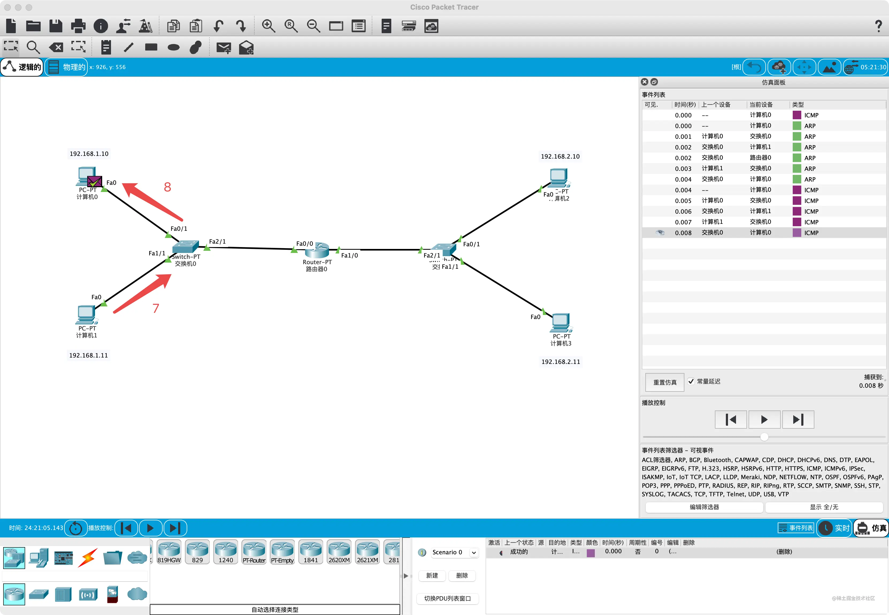889x615 pixels.
Task: Choose the 2620XM router model
Action: pos(339,552)
